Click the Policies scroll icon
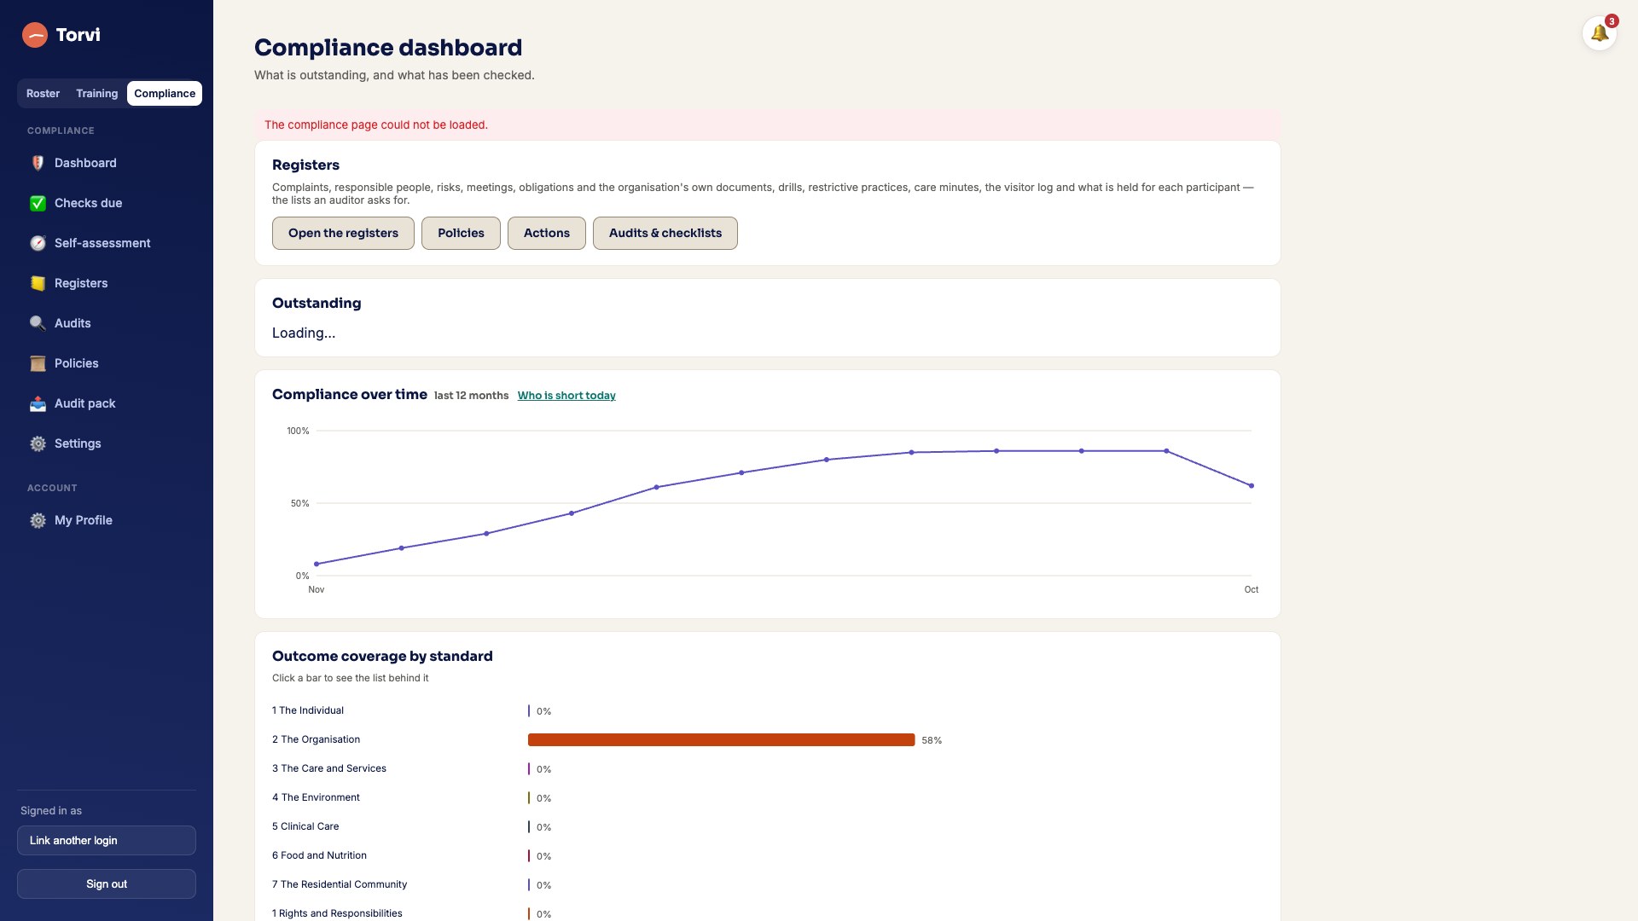This screenshot has width=1638, height=921. (x=38, y=363)
